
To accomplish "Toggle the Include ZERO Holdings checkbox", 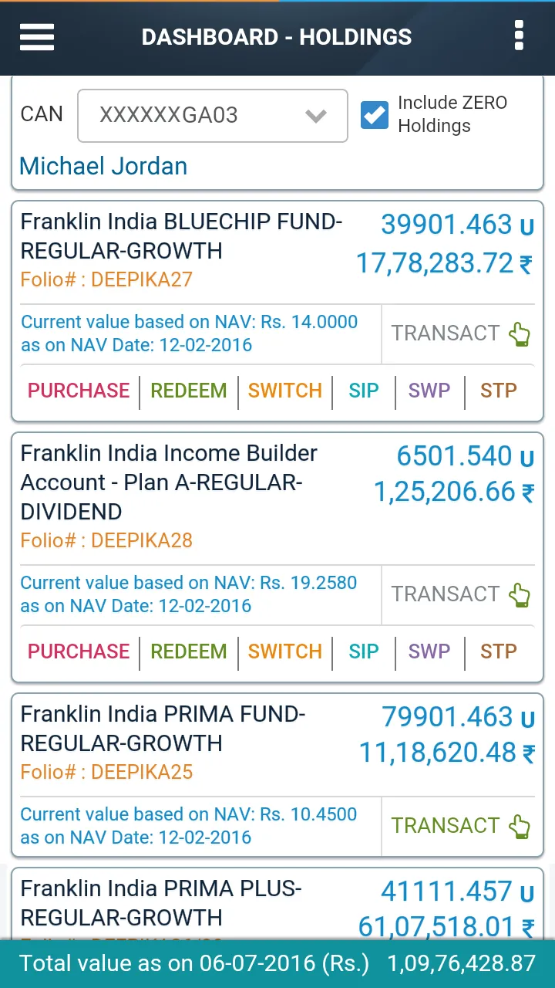I will tap(375, 115).
